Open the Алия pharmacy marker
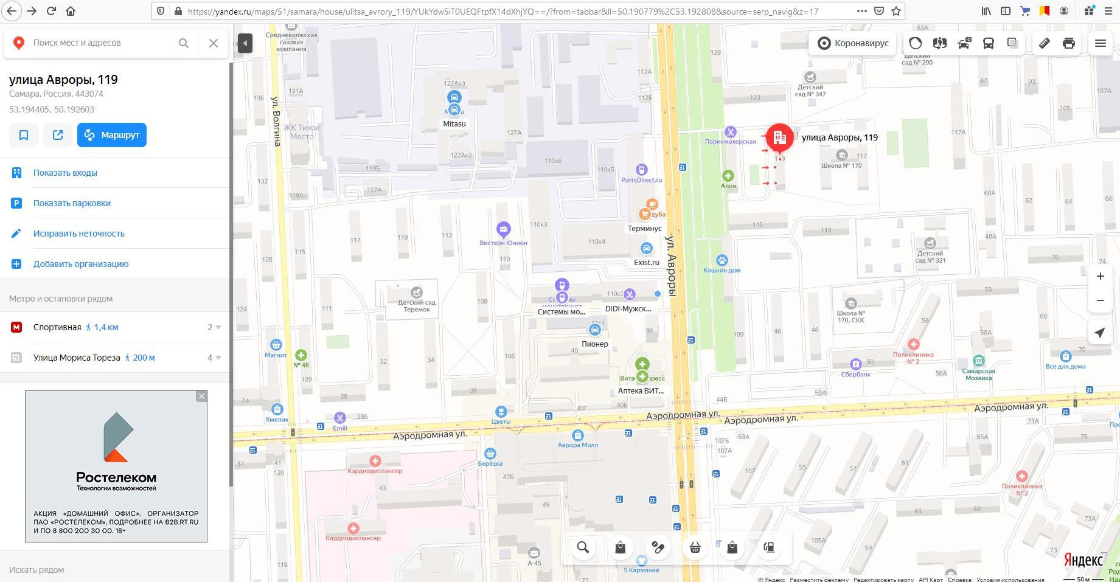Viewport: 1120px width, 582px height. (x=728, y=176)
